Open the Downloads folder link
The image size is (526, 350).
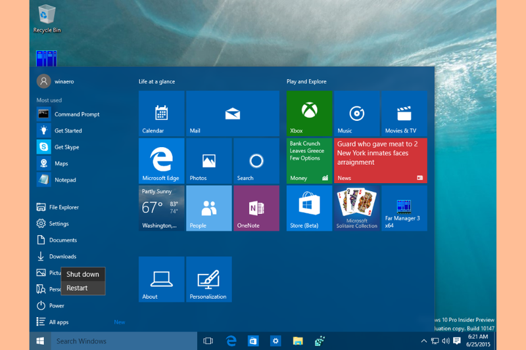(x=57, y=257)
